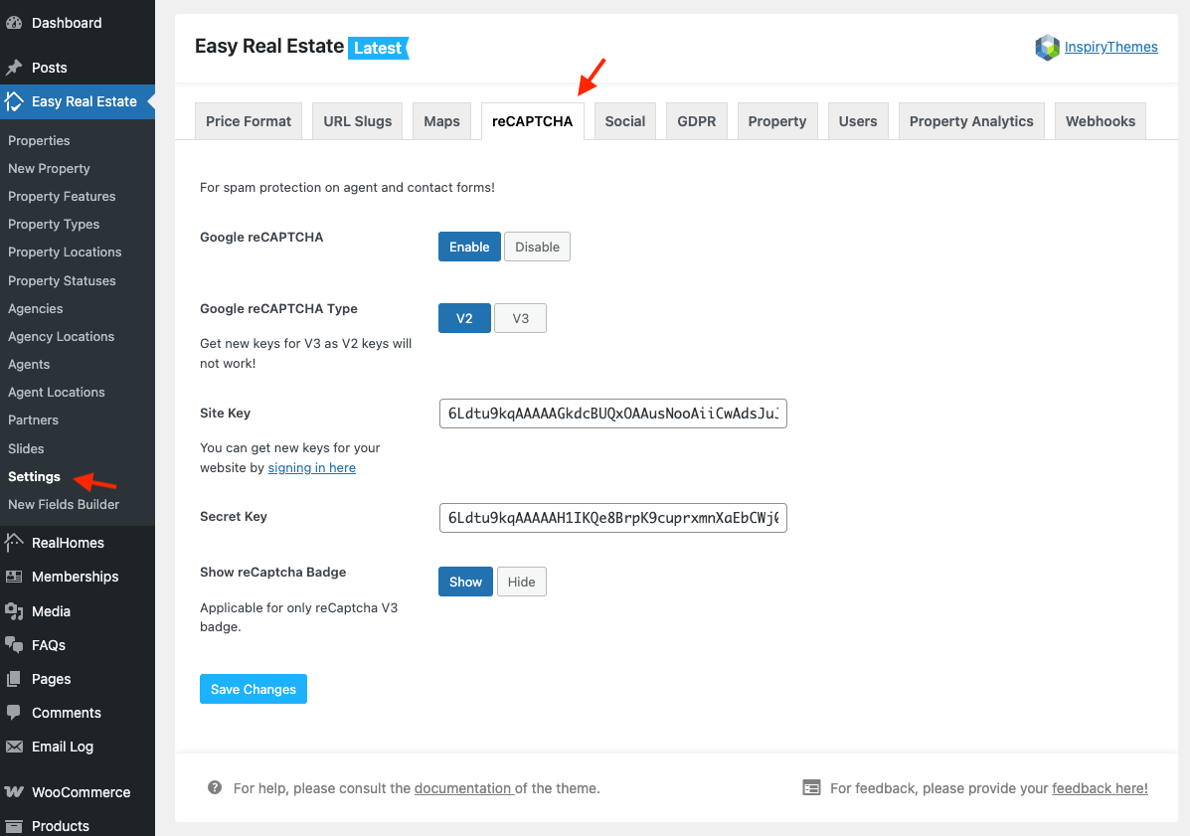Select Settings in Easy Real Estate submenu
Screen dimensions: 1190x836
(34, 476)
